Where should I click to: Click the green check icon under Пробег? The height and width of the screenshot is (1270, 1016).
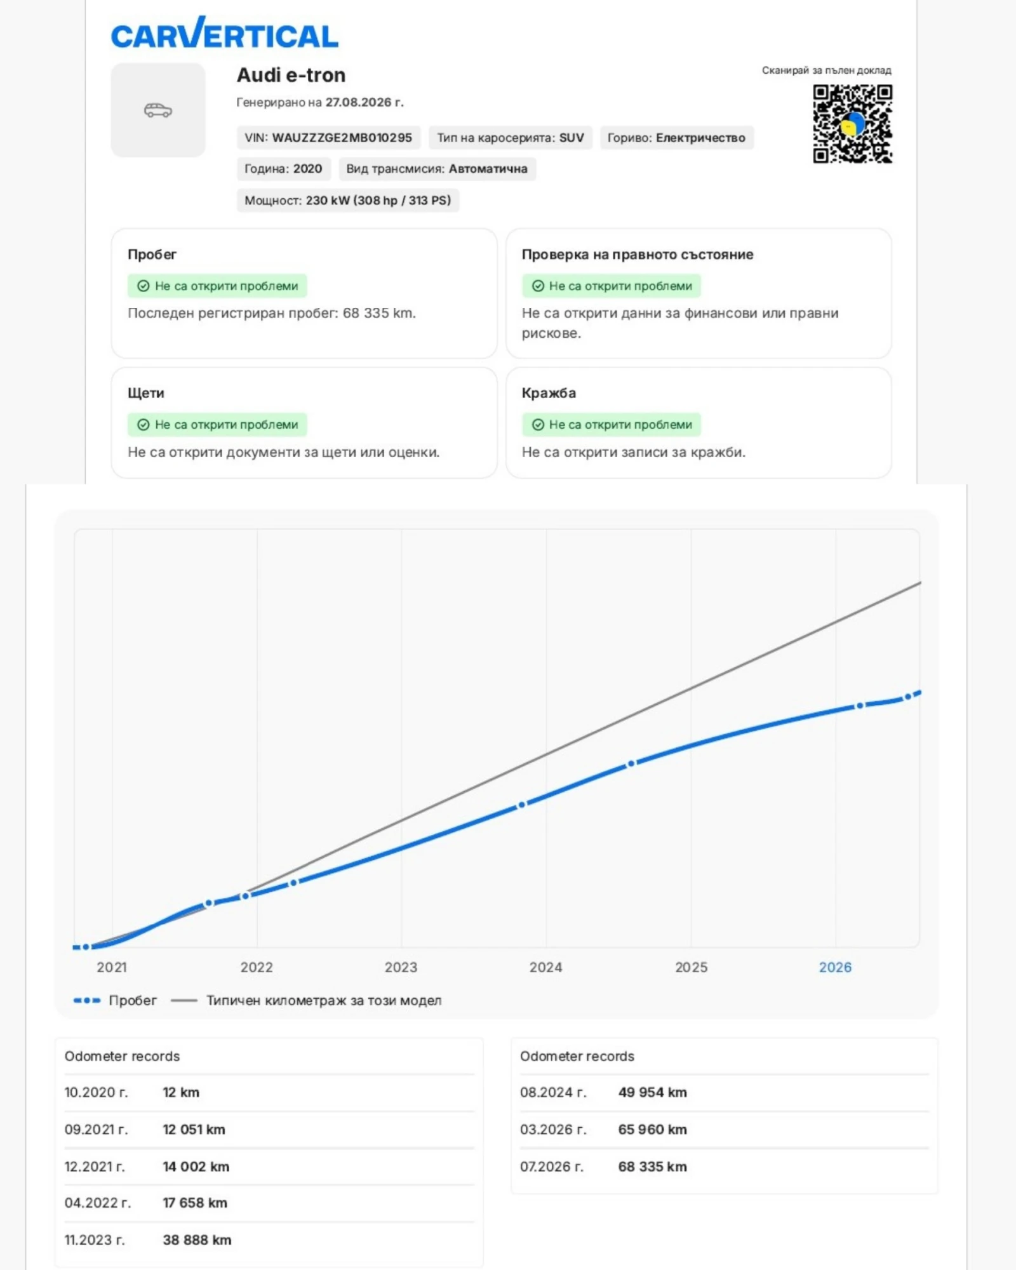(144, 286)
